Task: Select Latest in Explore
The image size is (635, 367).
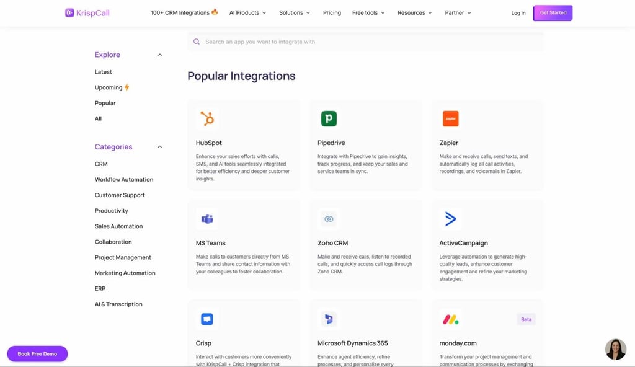Action: 104,72
